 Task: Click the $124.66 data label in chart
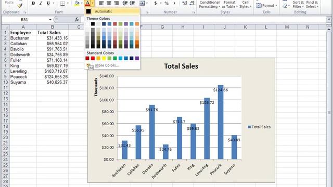(x=221, y=90)
